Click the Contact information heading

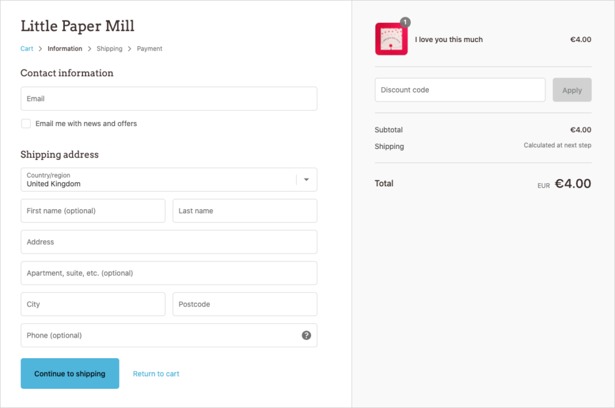pyautogui.click(x=67, y=73)
